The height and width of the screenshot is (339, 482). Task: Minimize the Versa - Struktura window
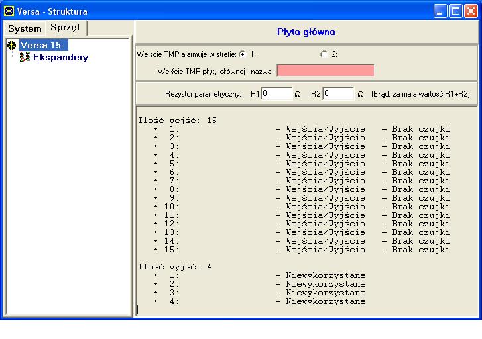point(440,11)
